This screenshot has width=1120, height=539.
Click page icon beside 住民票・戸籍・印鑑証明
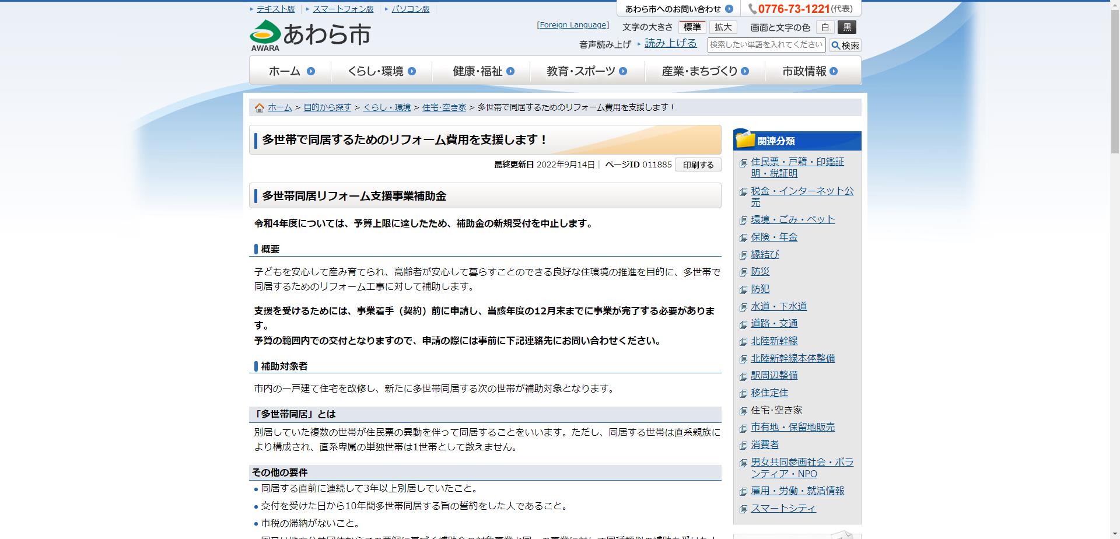pos(743,163)
